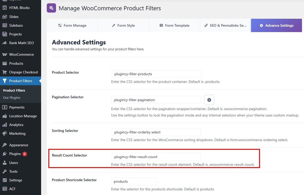This screenshot has height=195, width=304.
Task: Click the Appearance paintbrush icon
Action: pyautogui.click(x=5, y=145)
